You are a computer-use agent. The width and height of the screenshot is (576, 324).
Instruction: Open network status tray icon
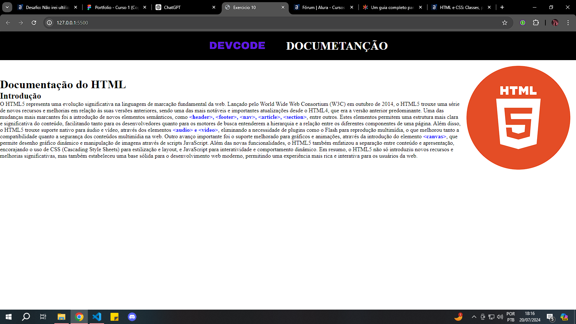coord(491,317)
